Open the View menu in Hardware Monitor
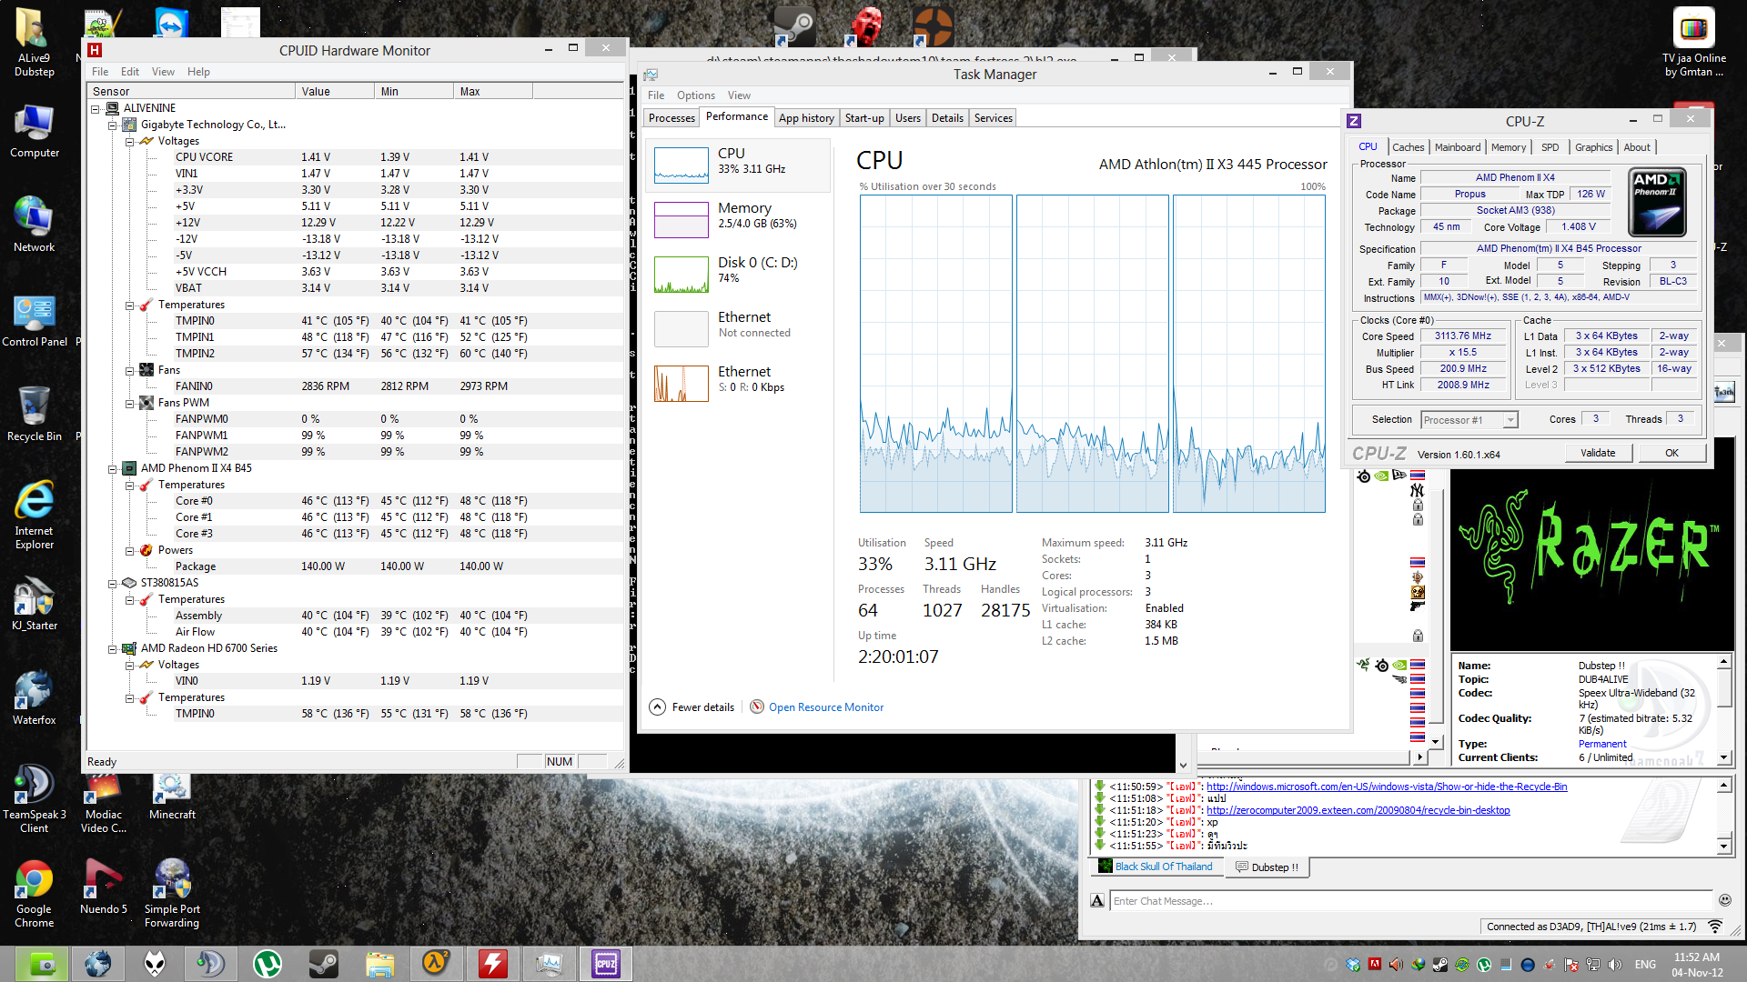Image resolution: width=1747 pixels, height=982 pixels. coord(163,72)
